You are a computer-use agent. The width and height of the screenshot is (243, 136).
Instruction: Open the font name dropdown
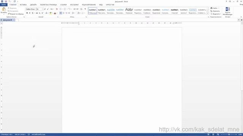point(35,9)
